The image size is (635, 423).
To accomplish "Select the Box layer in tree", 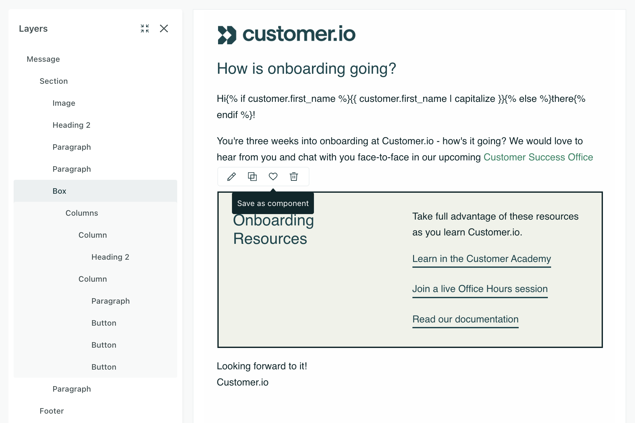I will click(x=59, y=191).
